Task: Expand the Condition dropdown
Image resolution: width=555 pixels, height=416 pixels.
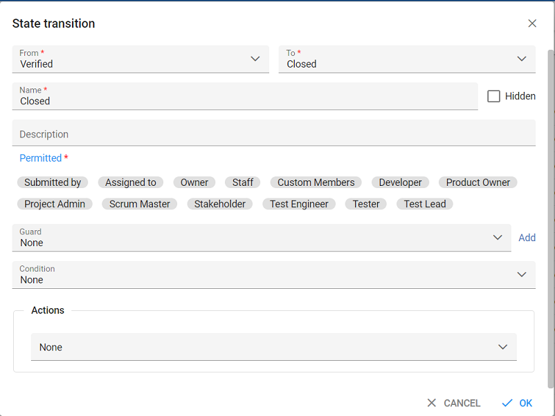Action: tap(273, 275)
